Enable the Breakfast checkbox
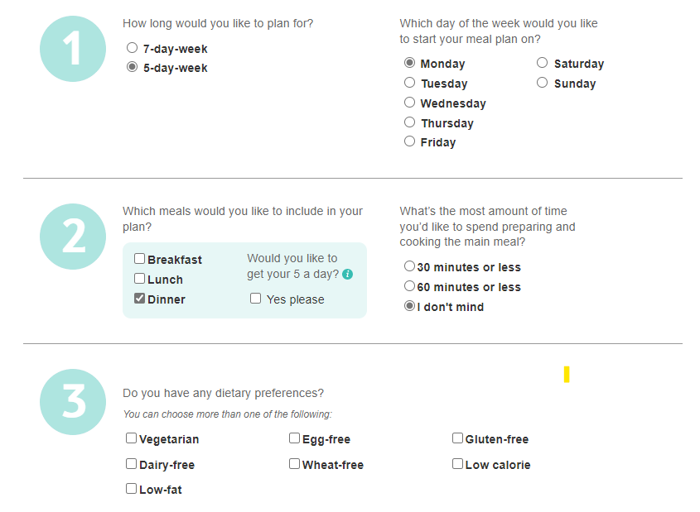700x512 pixels. [139, 258]
